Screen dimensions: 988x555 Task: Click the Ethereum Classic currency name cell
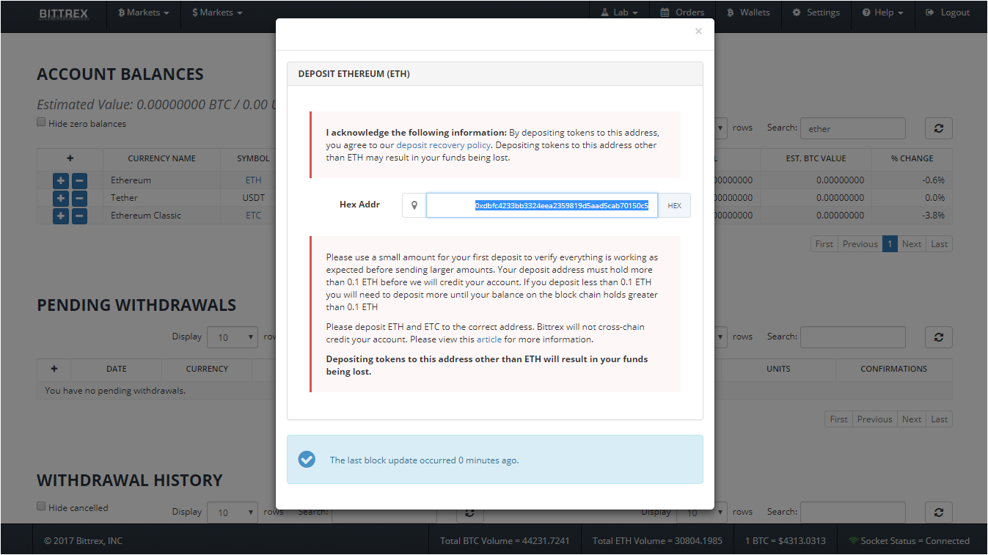click(161, 216)
